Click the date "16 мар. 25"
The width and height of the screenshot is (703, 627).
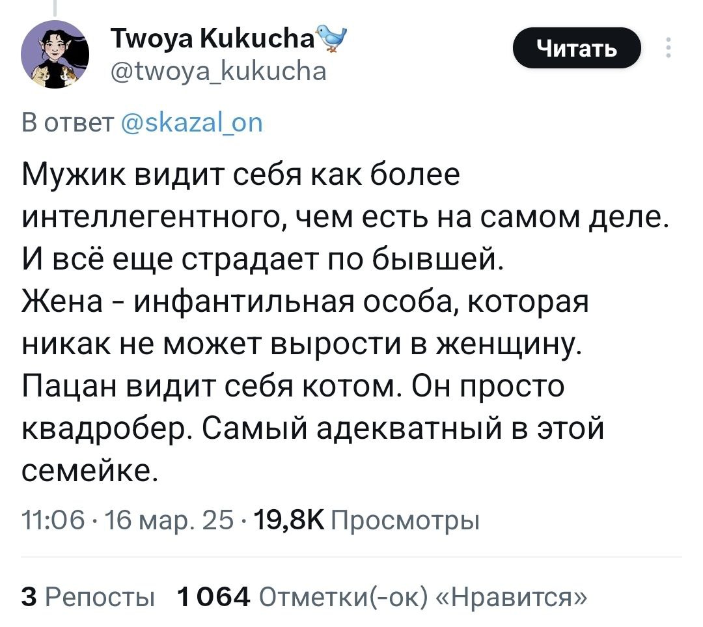[169, 520]
